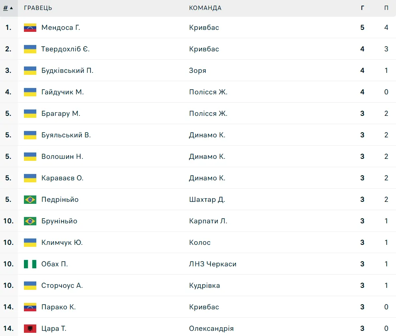Open player profile for Будківський П.
The width and height of the screenshot is (396, 336).
point(67,70)
